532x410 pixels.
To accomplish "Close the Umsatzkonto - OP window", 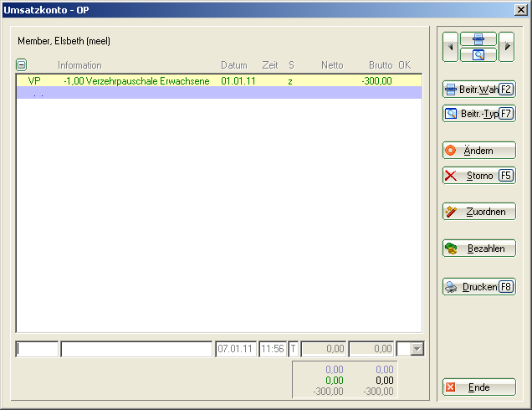I will 521,10.
